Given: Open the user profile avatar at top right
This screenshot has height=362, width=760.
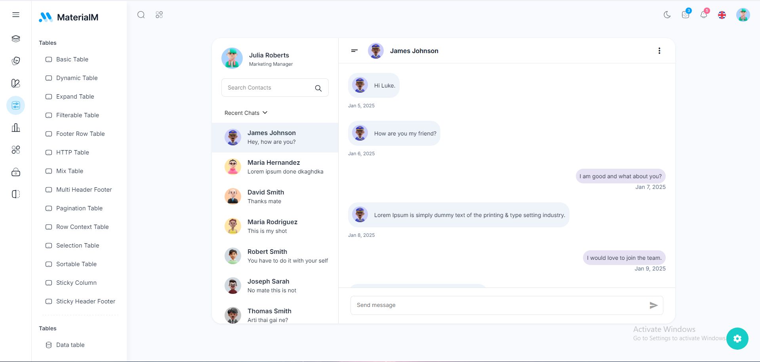Looking at the screenshot, I should [x=743, y=15].
